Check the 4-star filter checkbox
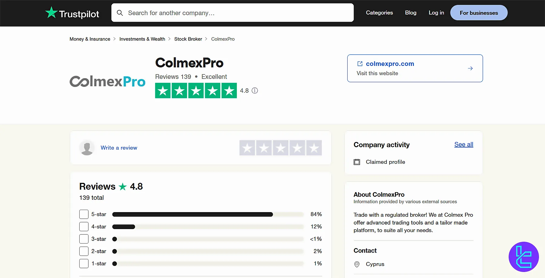The height and width of the screenshot is (278, 545). click(x=84, y=227)
